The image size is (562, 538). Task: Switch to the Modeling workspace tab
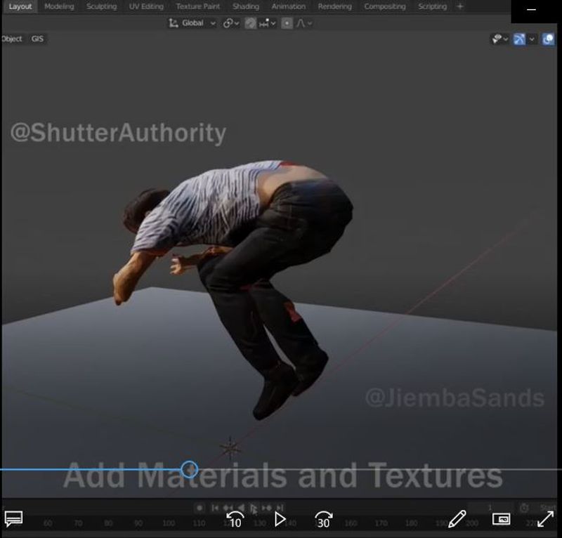pyautogui.click(x=60, y=6)
